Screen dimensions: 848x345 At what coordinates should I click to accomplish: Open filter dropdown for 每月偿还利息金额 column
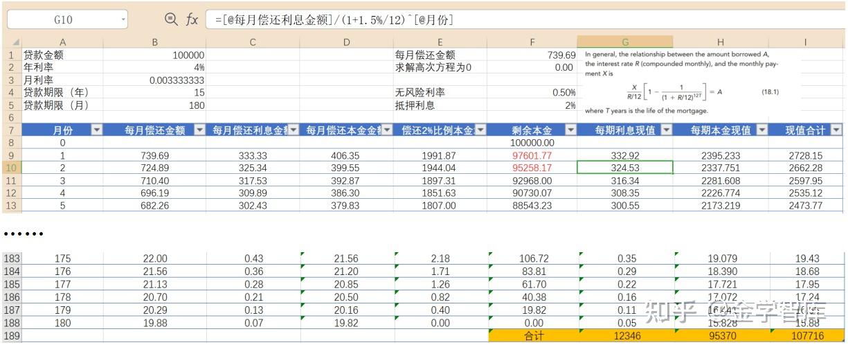(294, 130)
